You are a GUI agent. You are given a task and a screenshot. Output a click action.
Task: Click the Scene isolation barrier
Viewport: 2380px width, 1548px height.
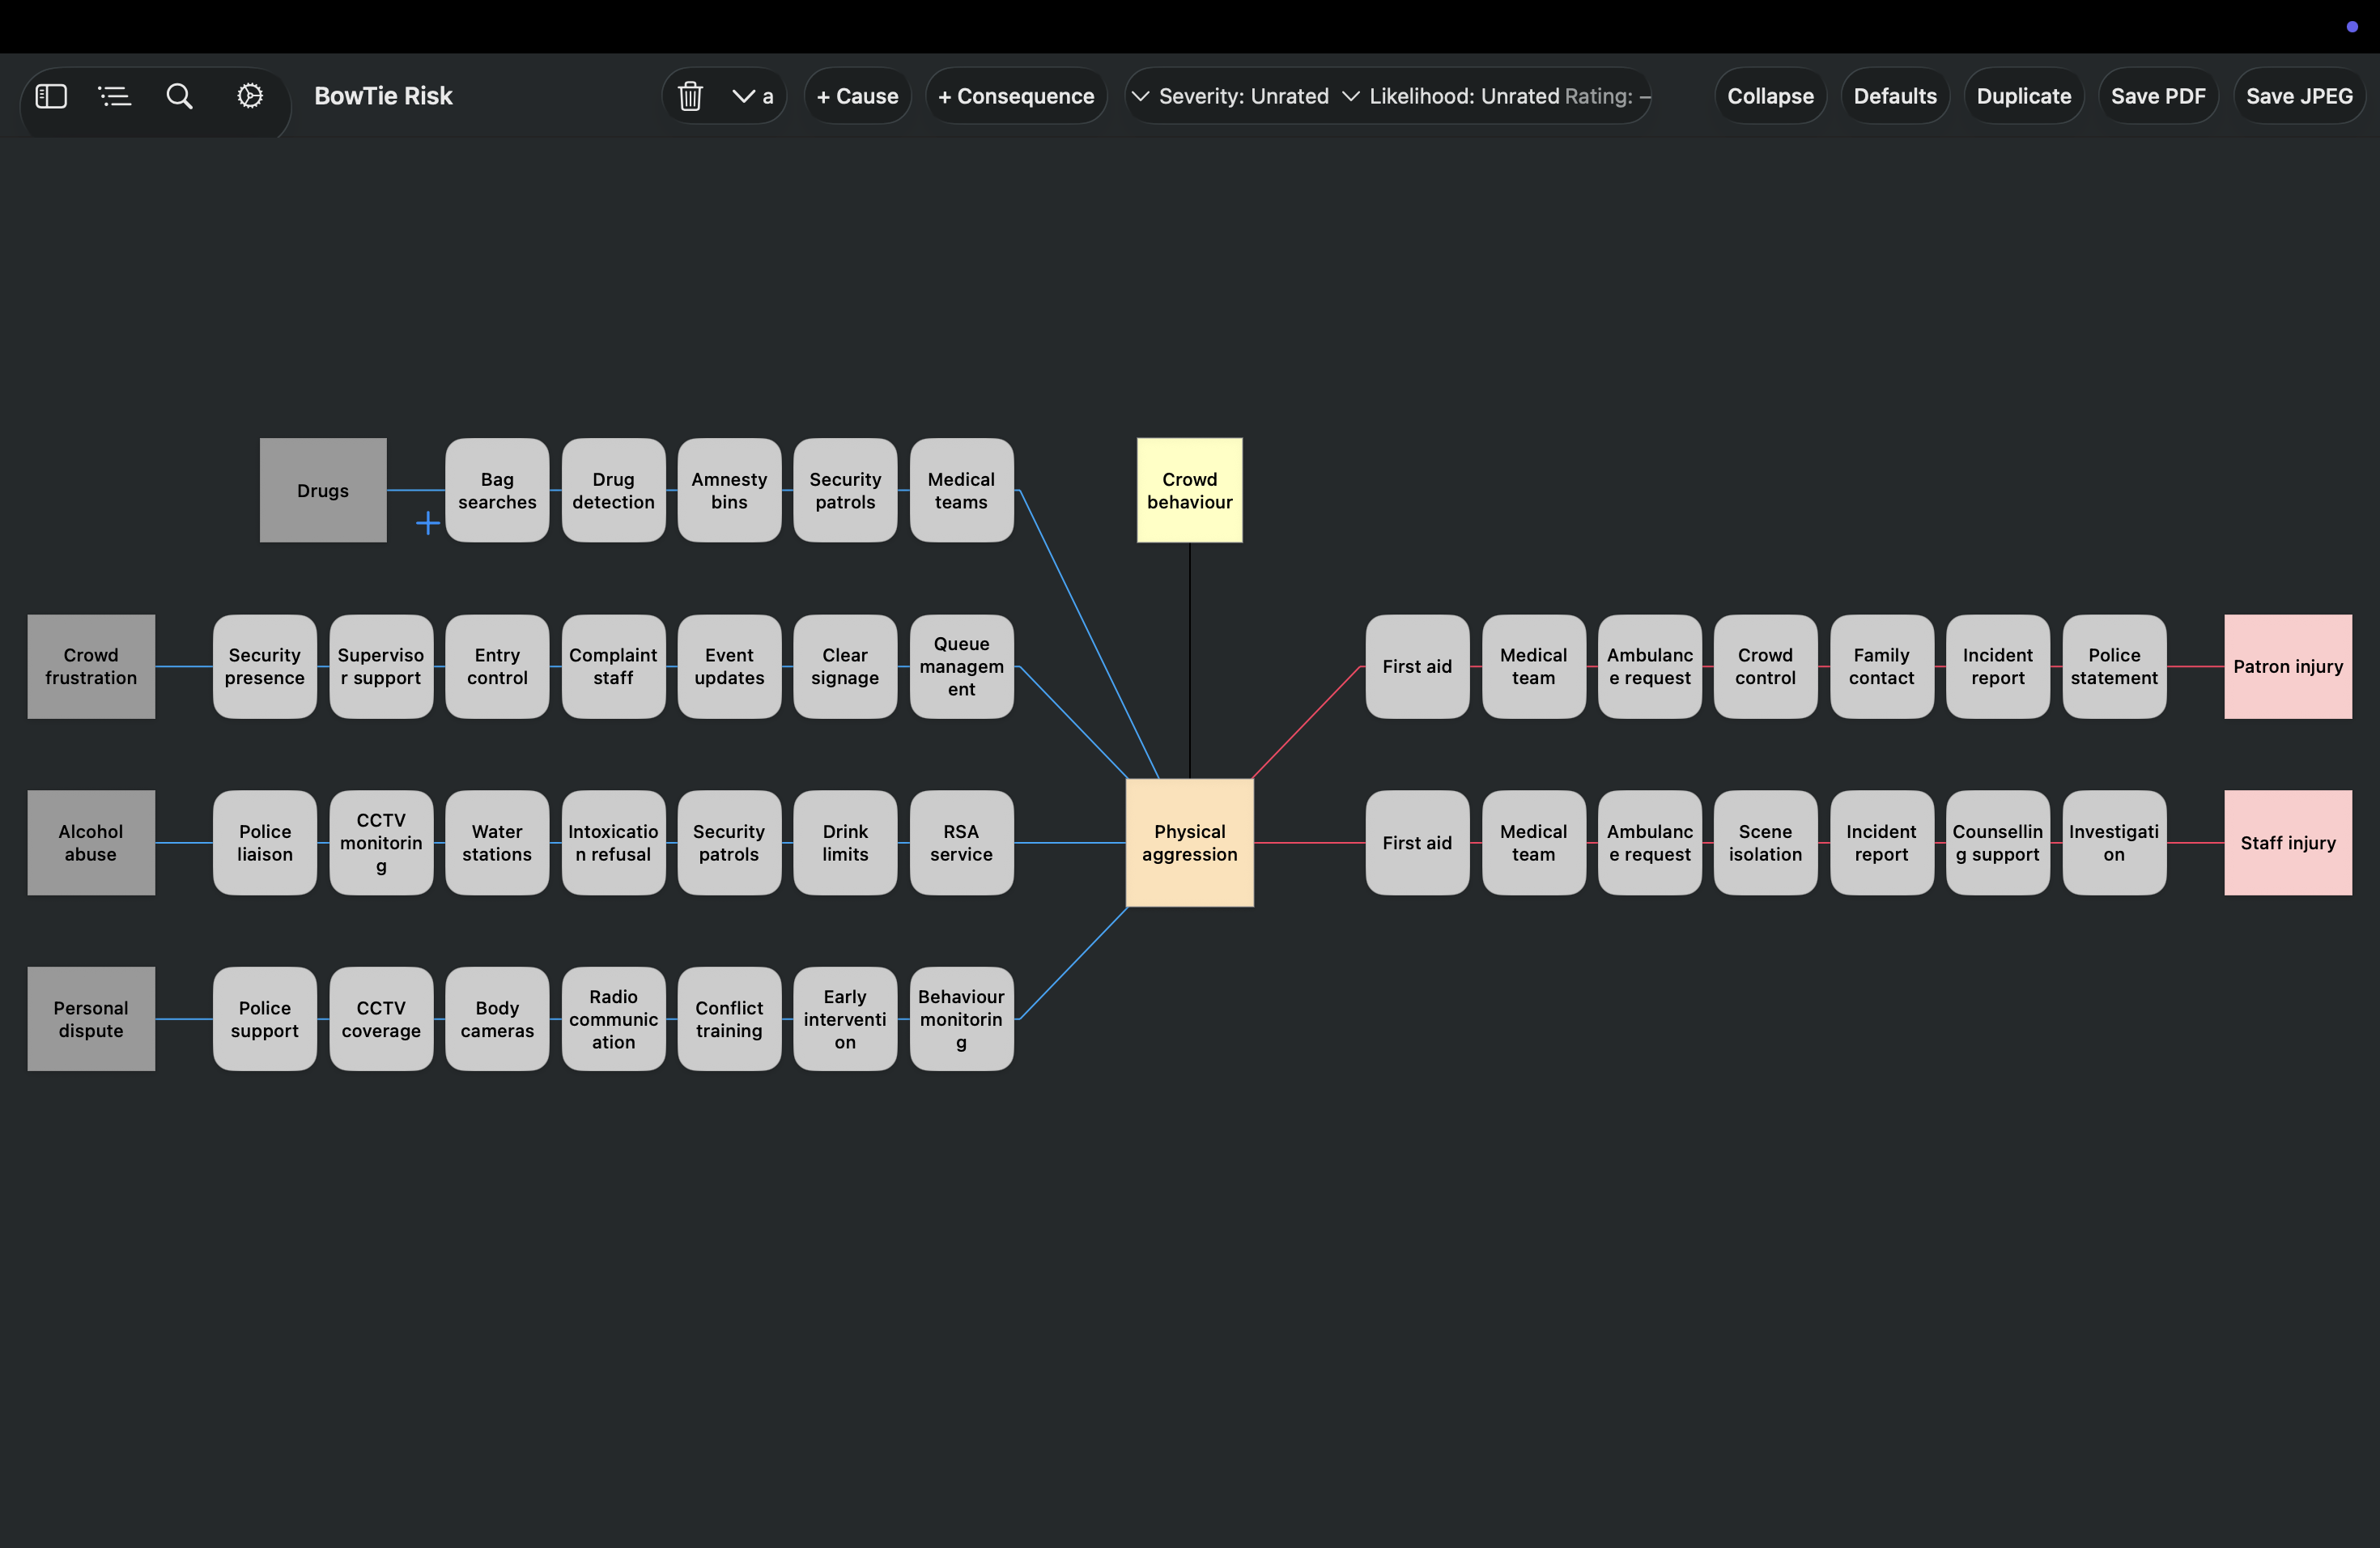pos(1765,842)
